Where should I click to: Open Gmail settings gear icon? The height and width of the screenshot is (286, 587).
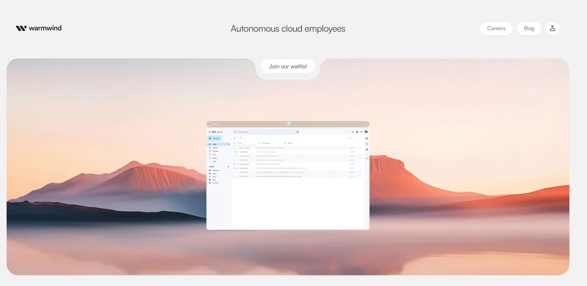click(357, 132)
